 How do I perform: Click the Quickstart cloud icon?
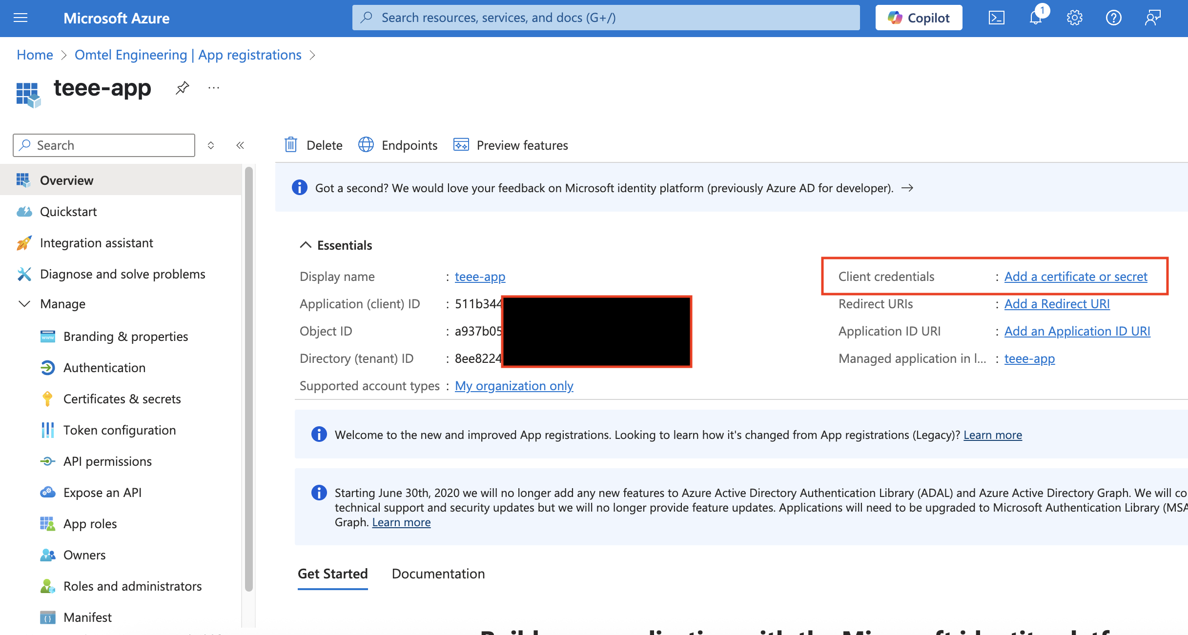(x=24, y=212)
